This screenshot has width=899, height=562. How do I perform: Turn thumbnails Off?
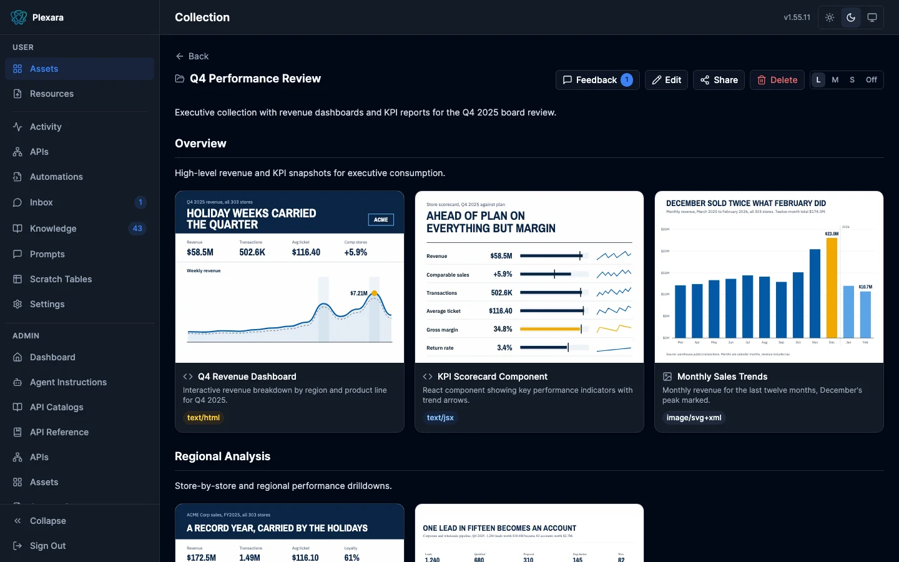[872, 80]
